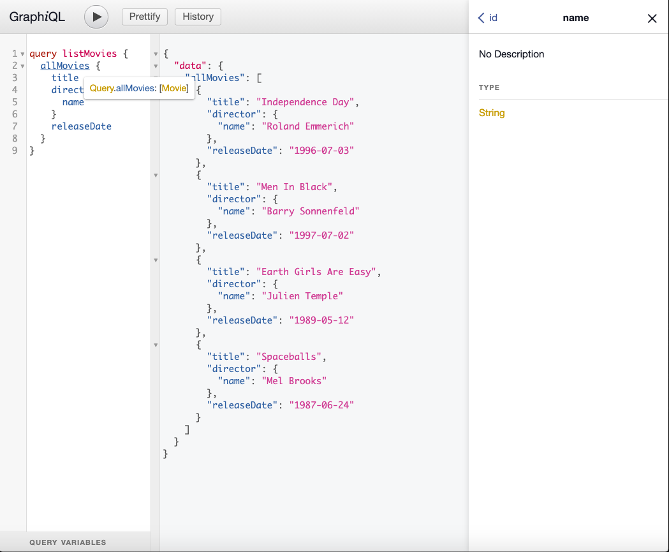Open the String type link in docs
Image resolution: width=669 pixels, height=552 pixels.
click(x=492, y=113)
